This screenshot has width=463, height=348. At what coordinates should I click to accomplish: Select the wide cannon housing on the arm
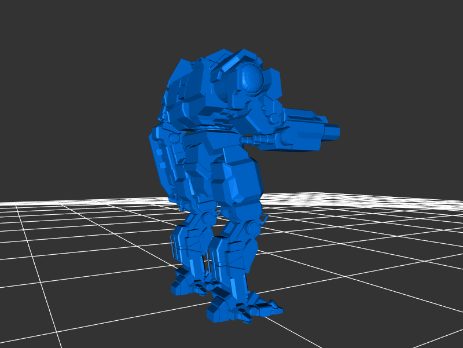click(301, 132)
